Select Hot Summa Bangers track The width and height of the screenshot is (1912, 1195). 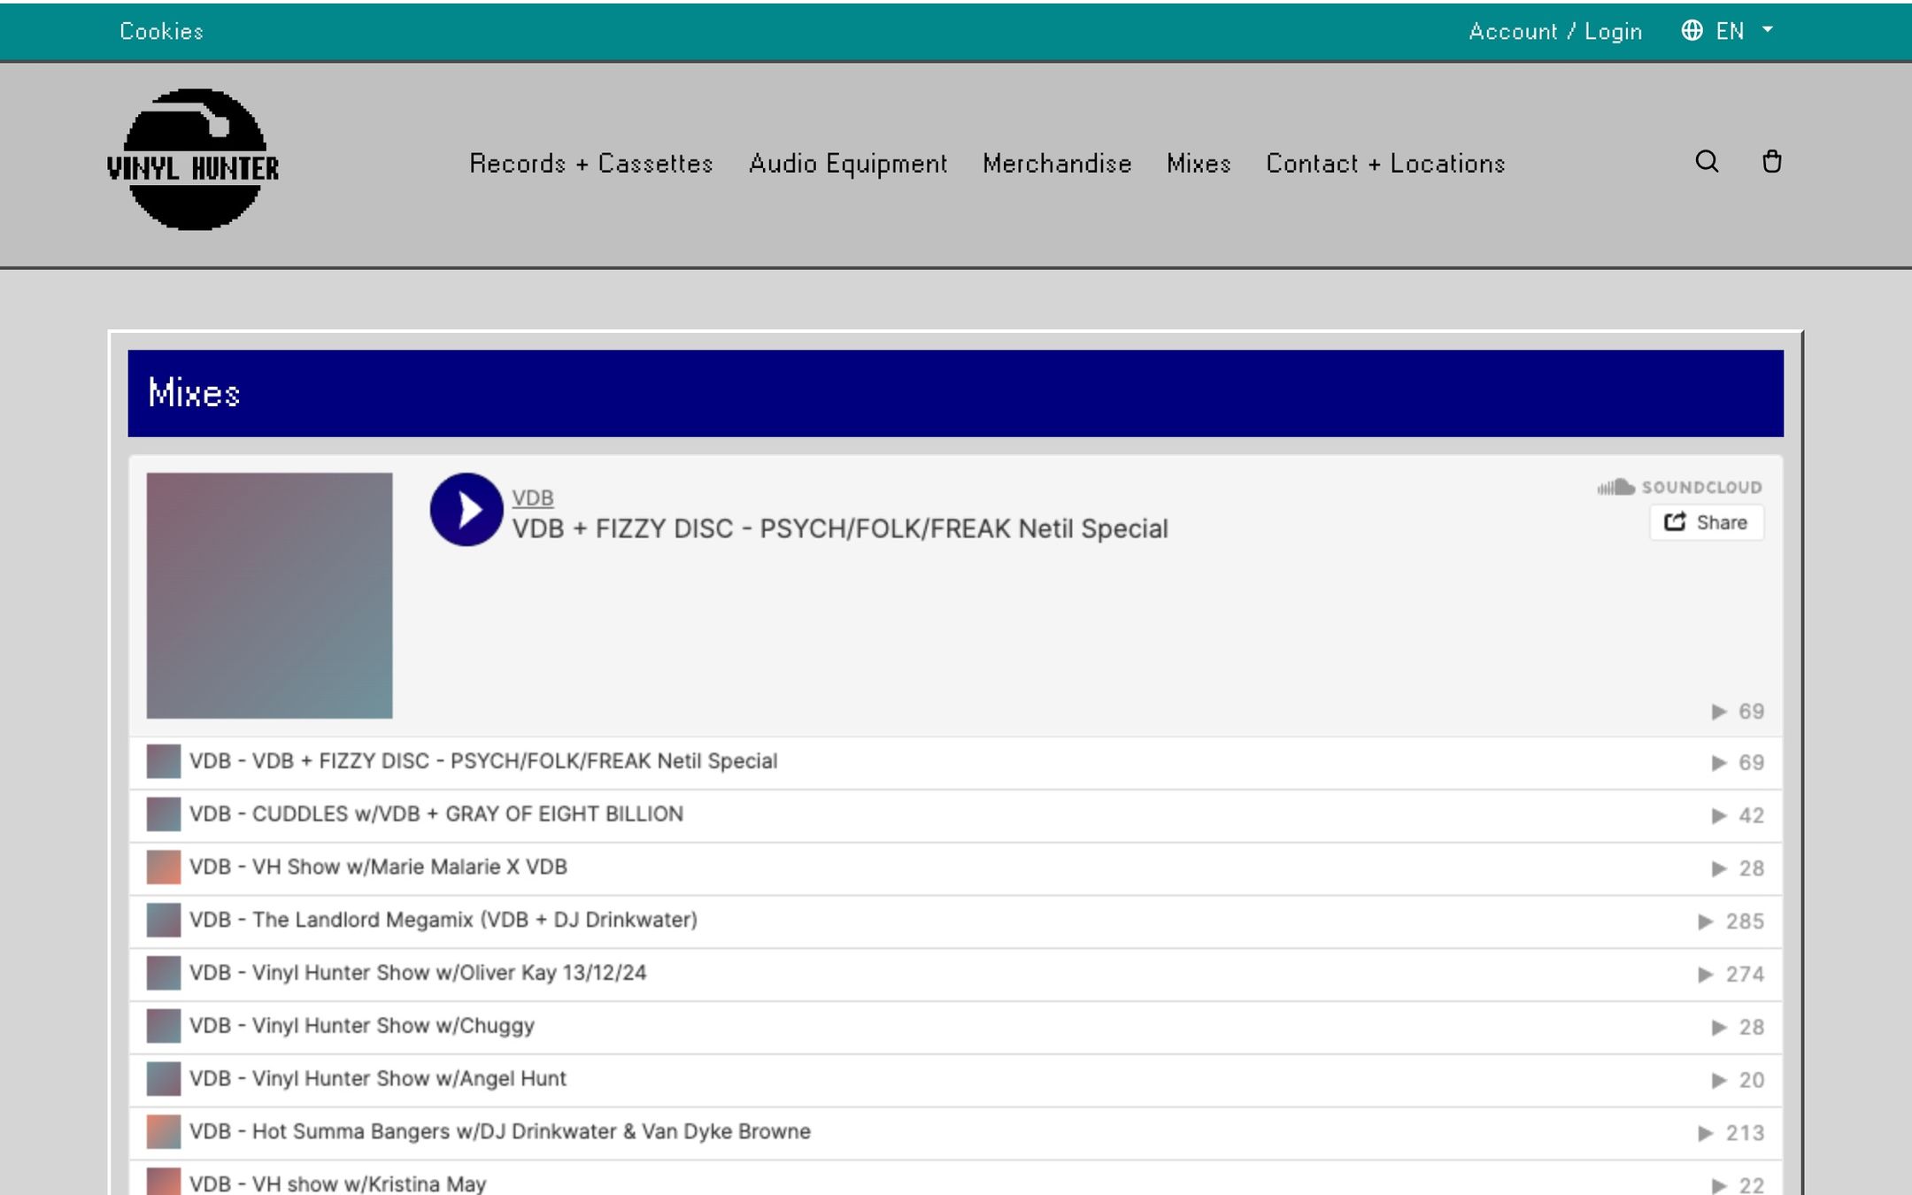pos(955,1133)
